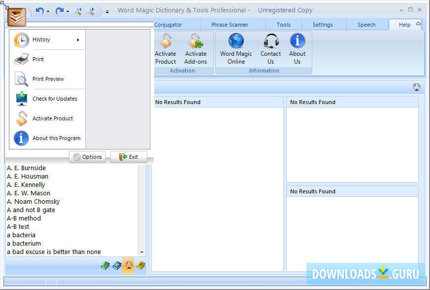This screenshot has height=290, width=430.
Task: Switch to the Phrase Scanner tab
Action: pyautogui.click(x=230, y=25)
